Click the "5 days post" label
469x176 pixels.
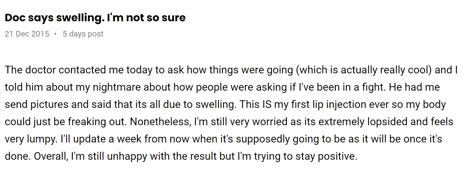tap(83, 34)
